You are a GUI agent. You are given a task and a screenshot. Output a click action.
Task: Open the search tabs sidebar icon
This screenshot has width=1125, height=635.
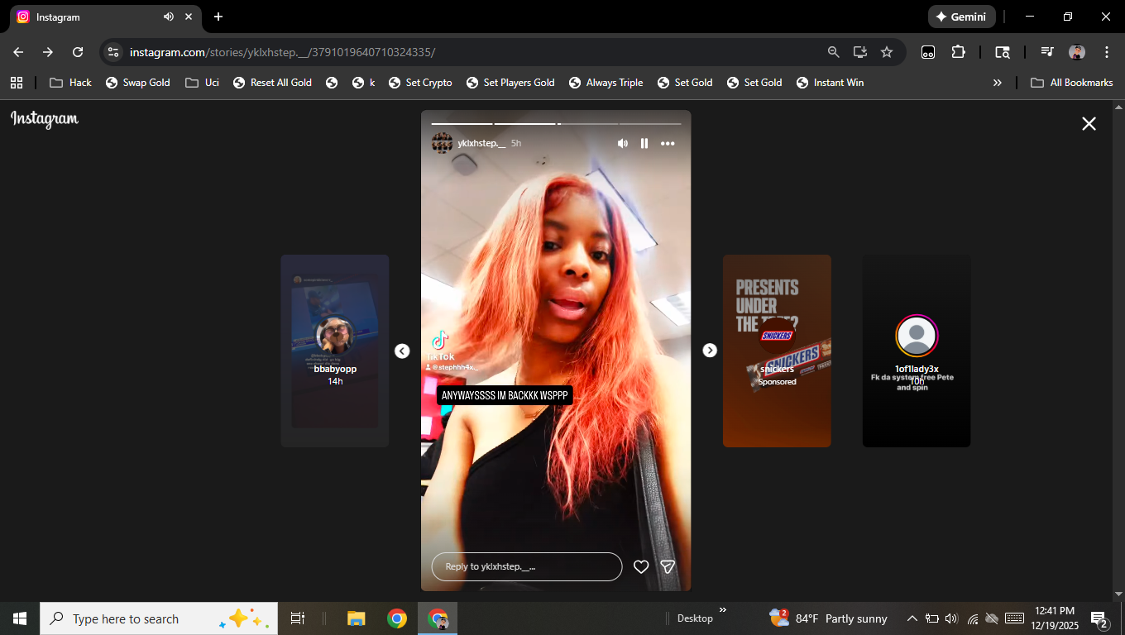point(1002,52)
